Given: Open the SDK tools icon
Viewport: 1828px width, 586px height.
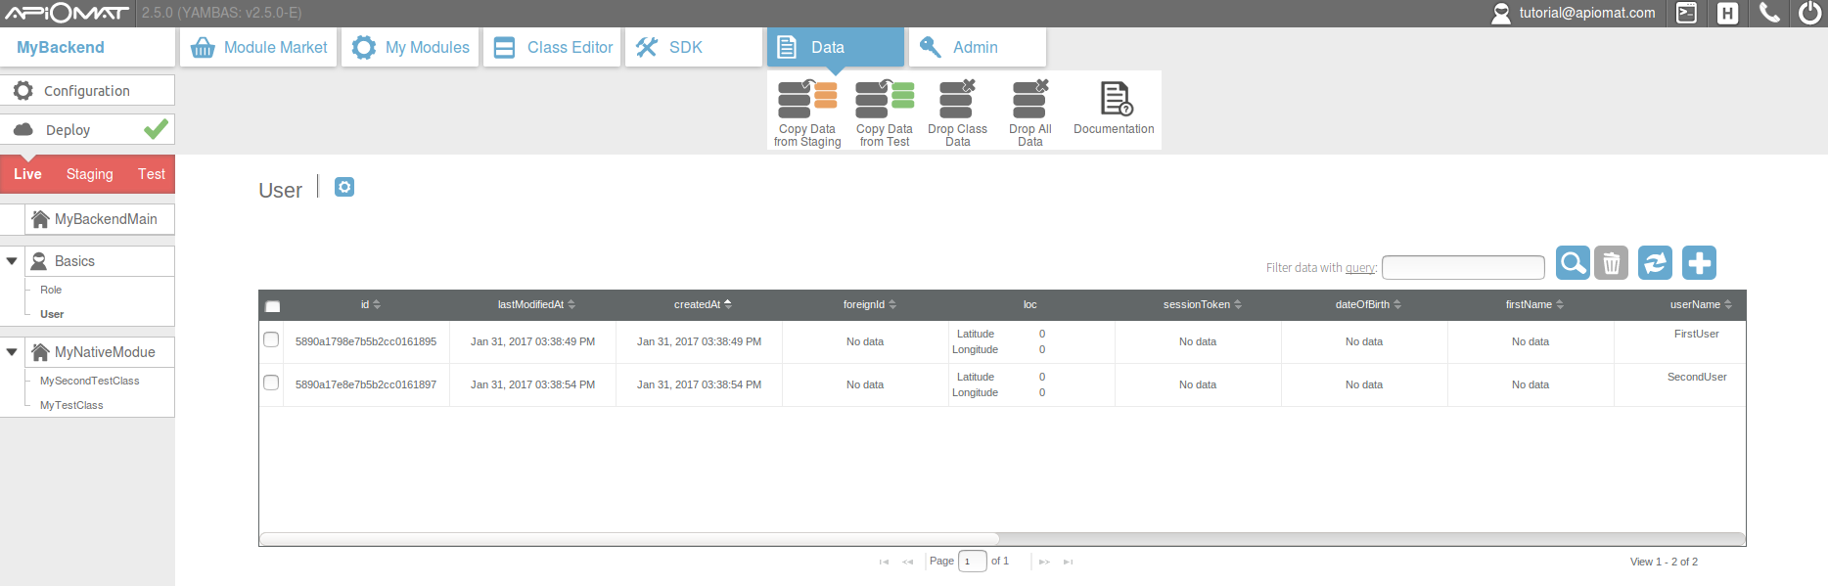Looking at the screenshot, I should 647,47.
